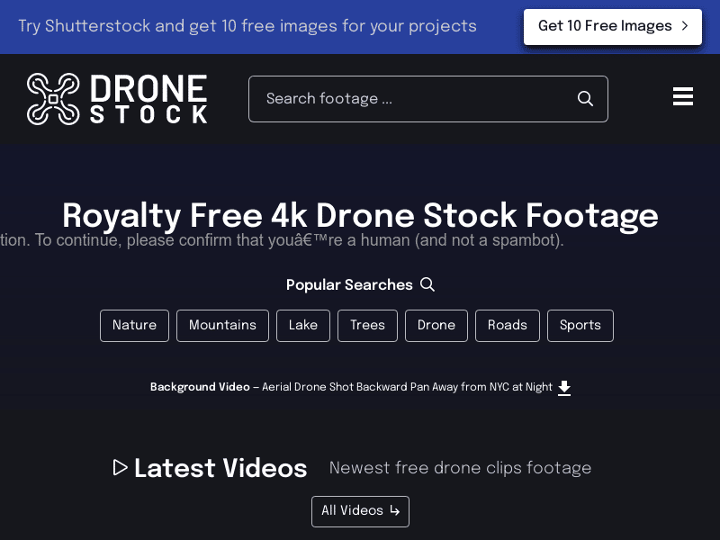Image resolution: width=720 pixels, height=540 pixels.
Task: Click the Latest Videos heading
Action: point(220,468)
